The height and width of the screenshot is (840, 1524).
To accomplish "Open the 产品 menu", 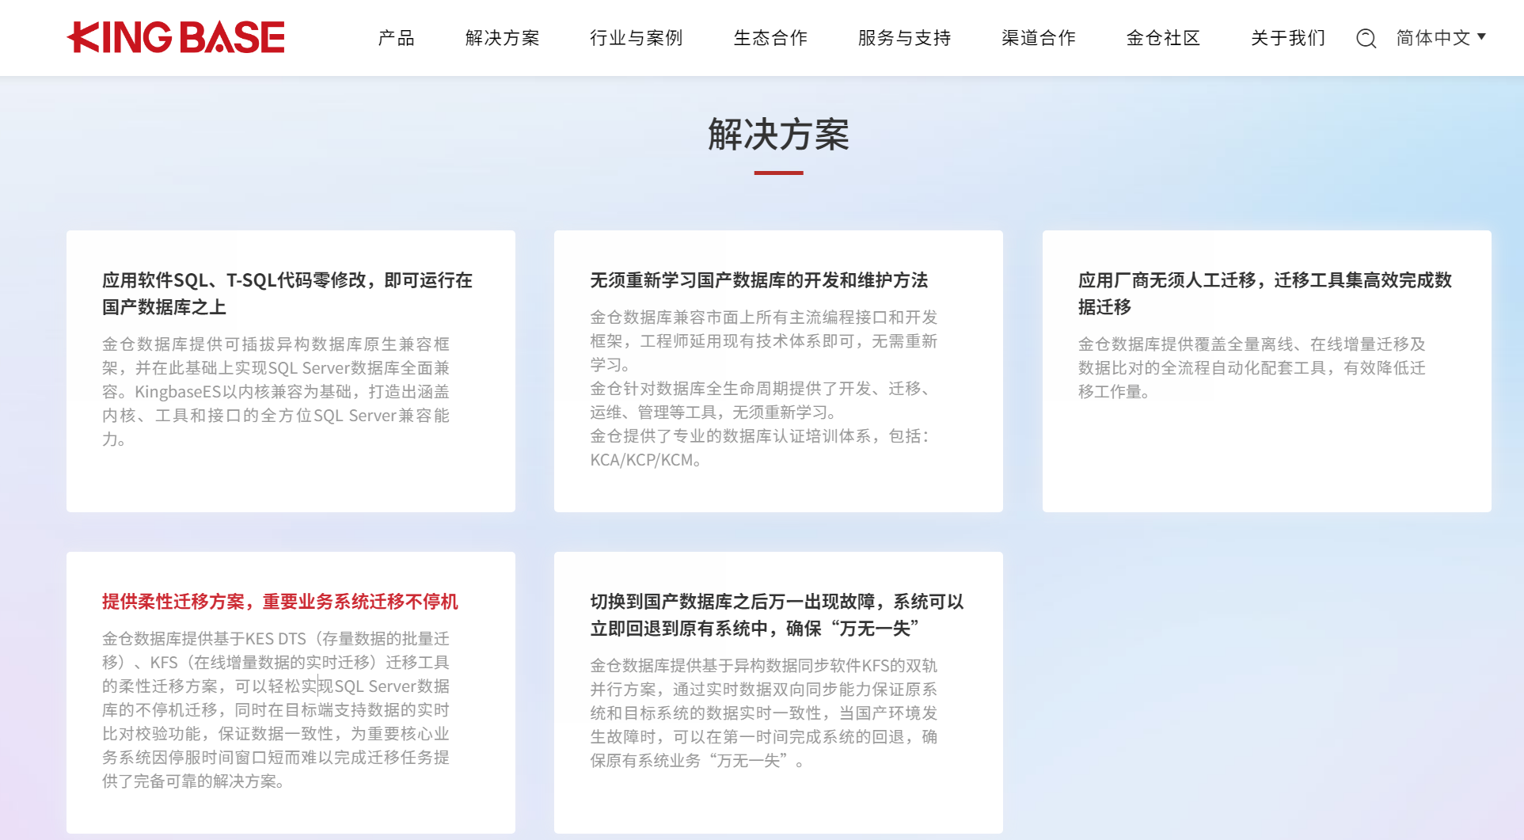I will (x=397, y=38).
